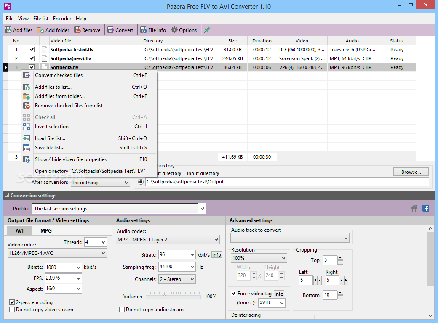Click the Force video tag Info button
This screenshot has height=323, width=438.
279,294
